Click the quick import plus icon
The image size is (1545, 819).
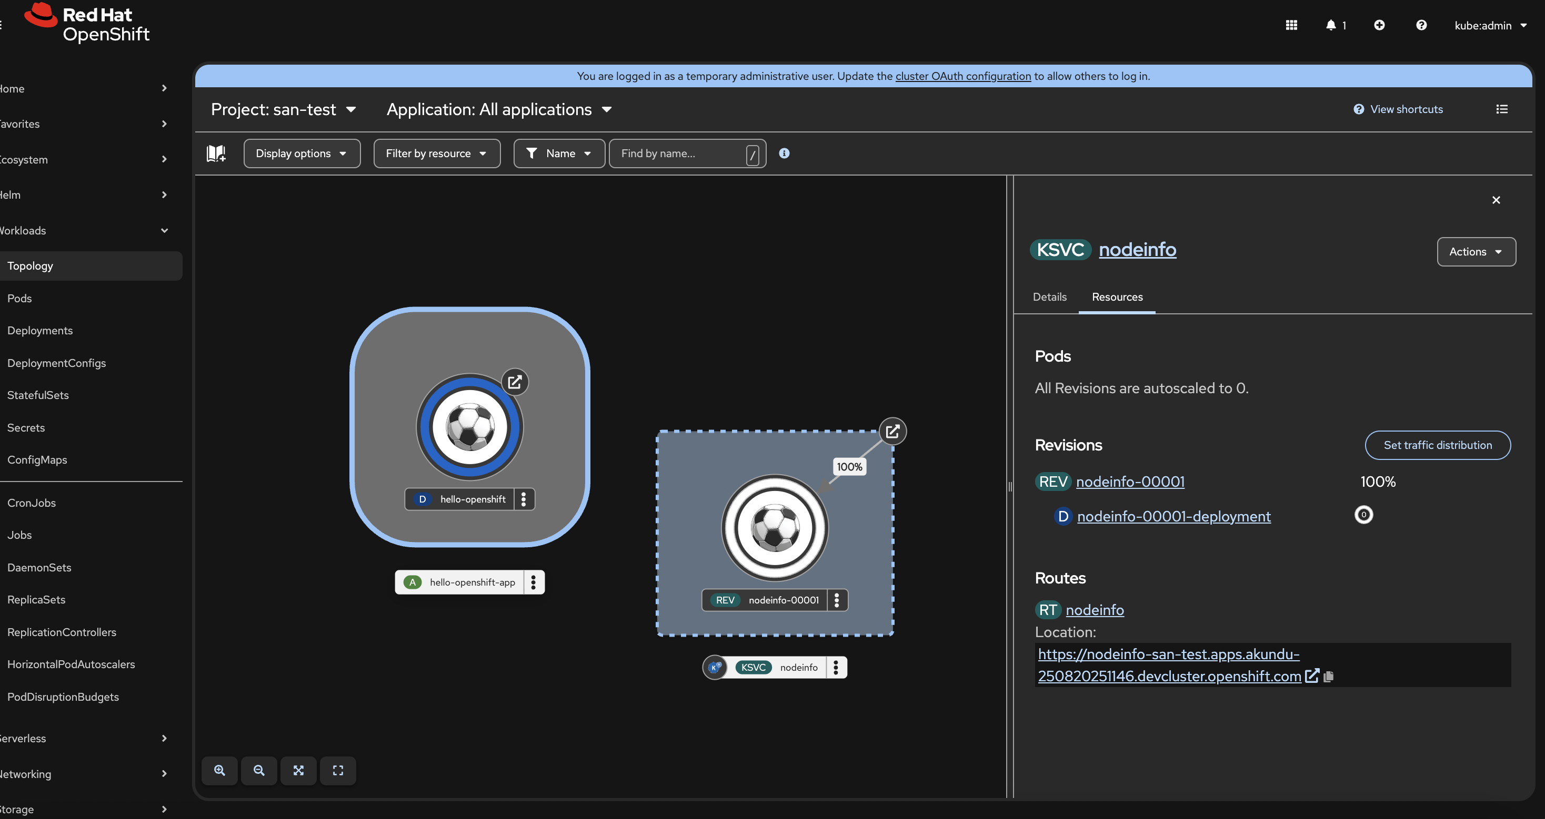coord(1379,25)
